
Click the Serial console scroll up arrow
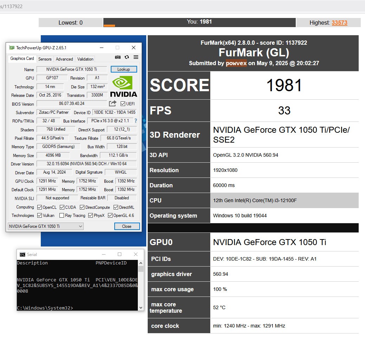pyautogui.click(x=141, y=263)
